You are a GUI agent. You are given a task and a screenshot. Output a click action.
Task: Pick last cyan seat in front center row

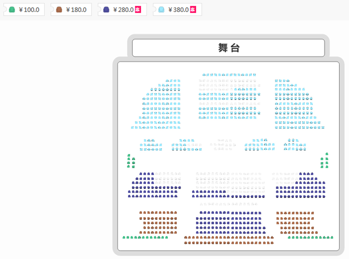pos(254,75)
